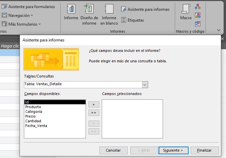Image resolution: width=226 pixels, height=158 pixels.
Task: Create a quick Informe report
Action: tap(71, 12)
